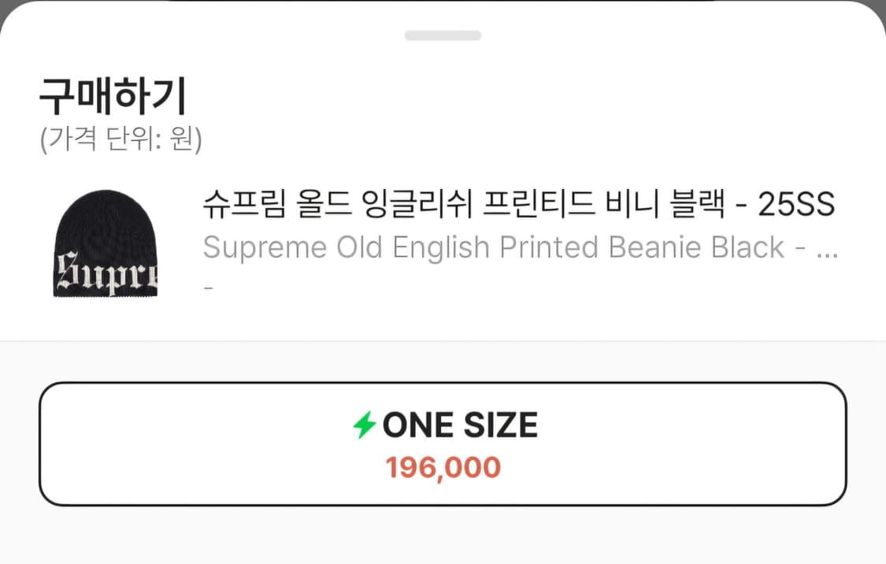The height and width of the screenshot is (564, 886).
Task: Select the ONE SIZE bordered card
Action: coord(443,443)
